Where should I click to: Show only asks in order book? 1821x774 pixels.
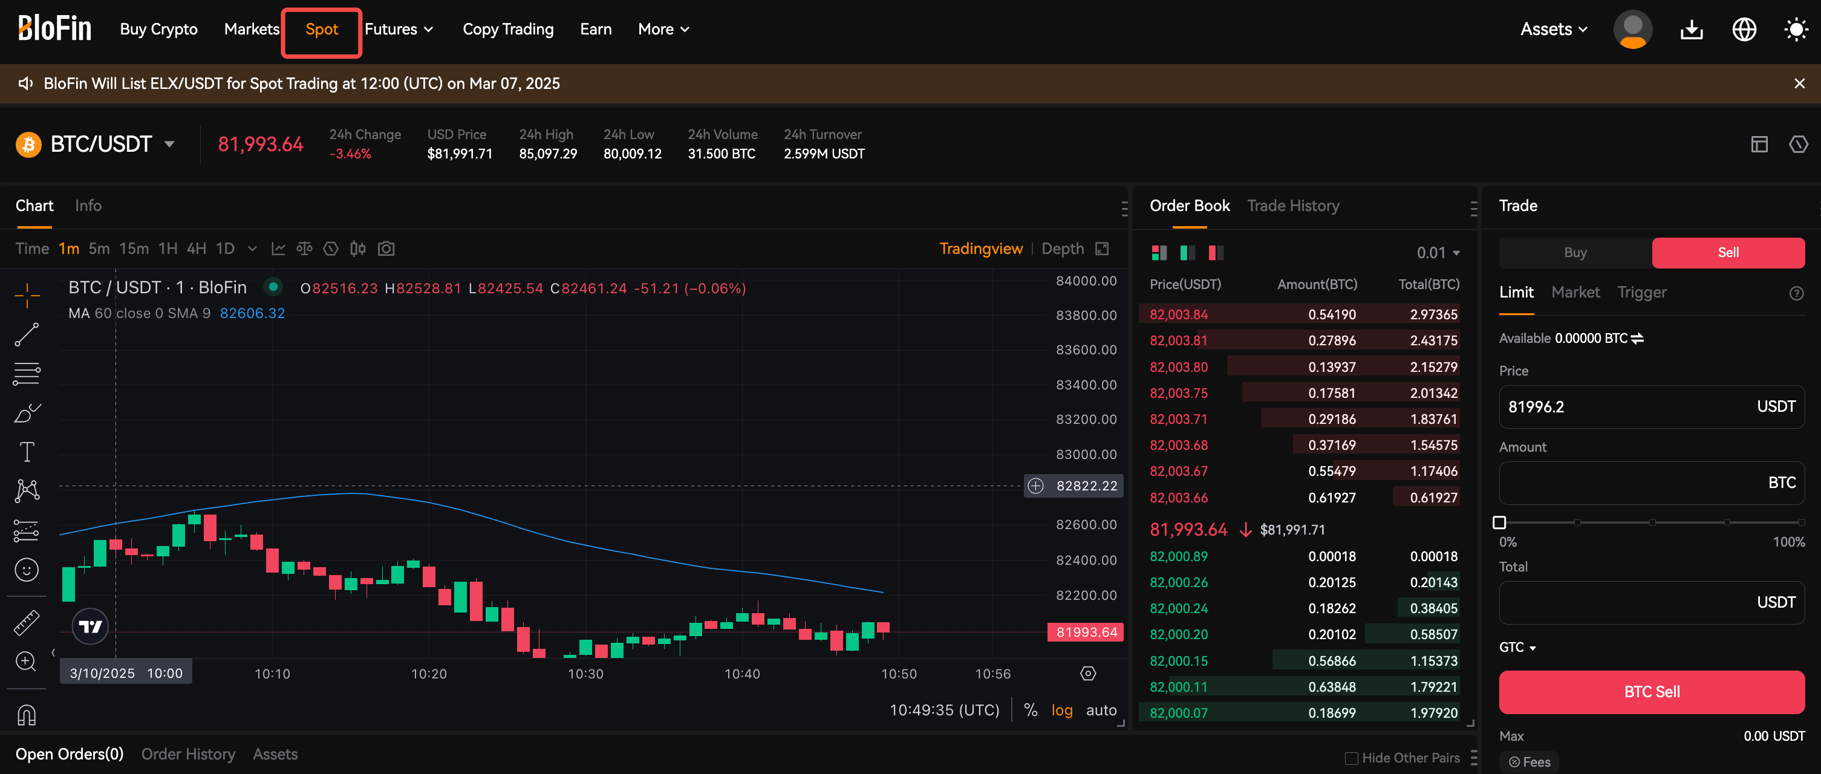pyautogui.click(x=1216, y=252)
